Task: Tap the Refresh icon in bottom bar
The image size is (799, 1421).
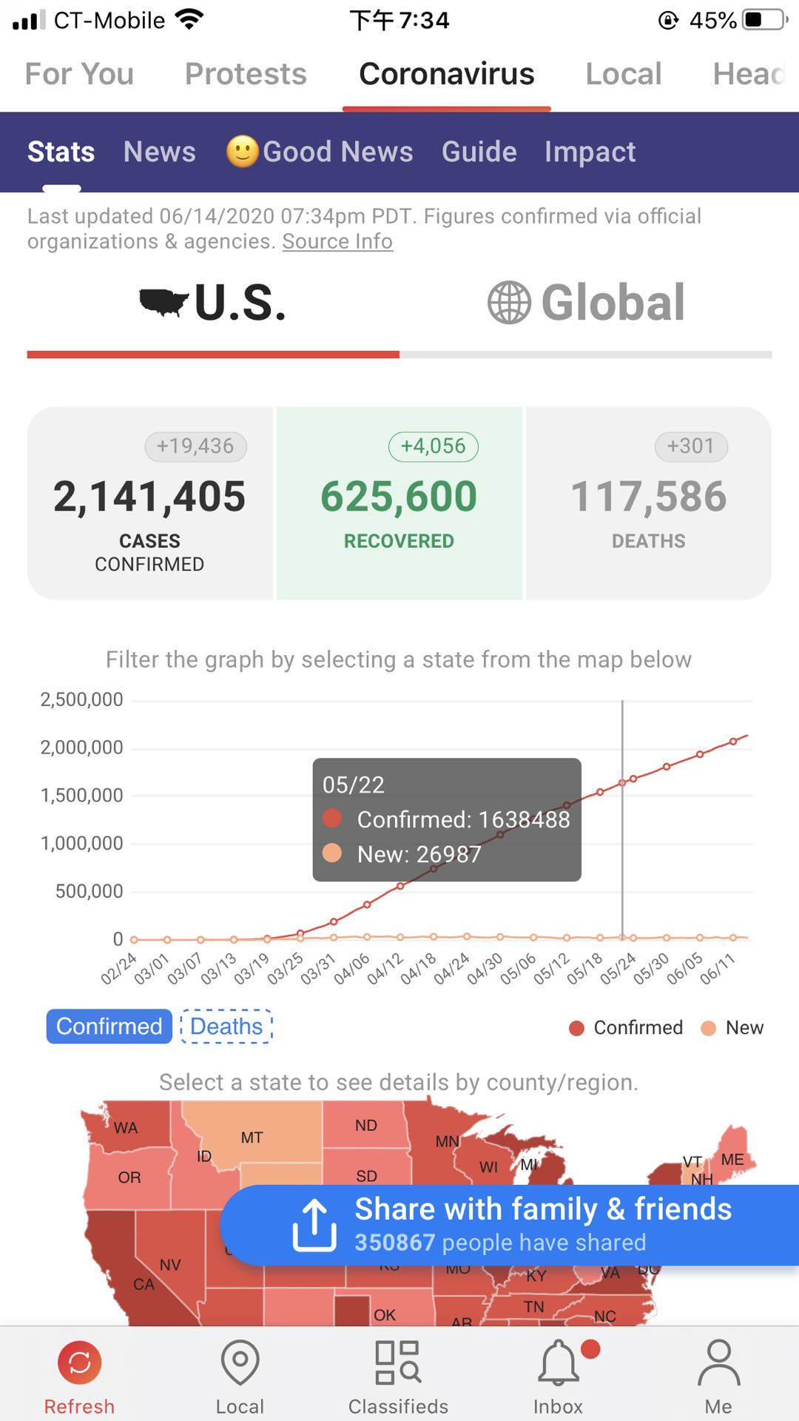Action: 79,1363
